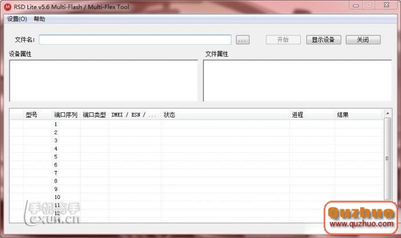Click the Motorola icon in title bar
401x238 pixels.
(7, 7)
